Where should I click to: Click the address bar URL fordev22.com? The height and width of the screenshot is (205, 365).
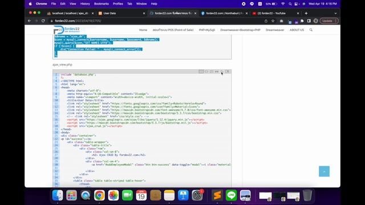(x=78, y=20)
